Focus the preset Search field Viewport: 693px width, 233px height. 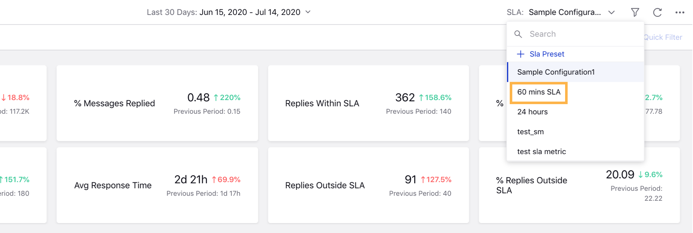pyautogui.click(x=576, y=34)
